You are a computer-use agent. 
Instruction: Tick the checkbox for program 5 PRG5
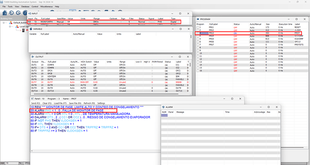(x=198, y=39)
